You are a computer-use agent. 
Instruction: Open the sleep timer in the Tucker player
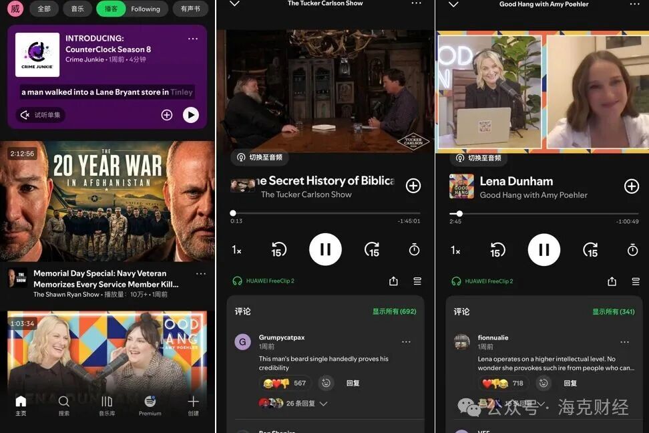pos(414,249)
